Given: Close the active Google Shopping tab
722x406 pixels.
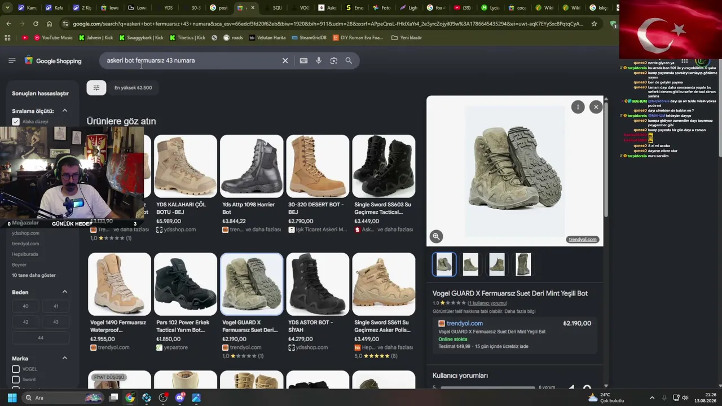Looking at the screenshot, I should (x=253, y=8).
